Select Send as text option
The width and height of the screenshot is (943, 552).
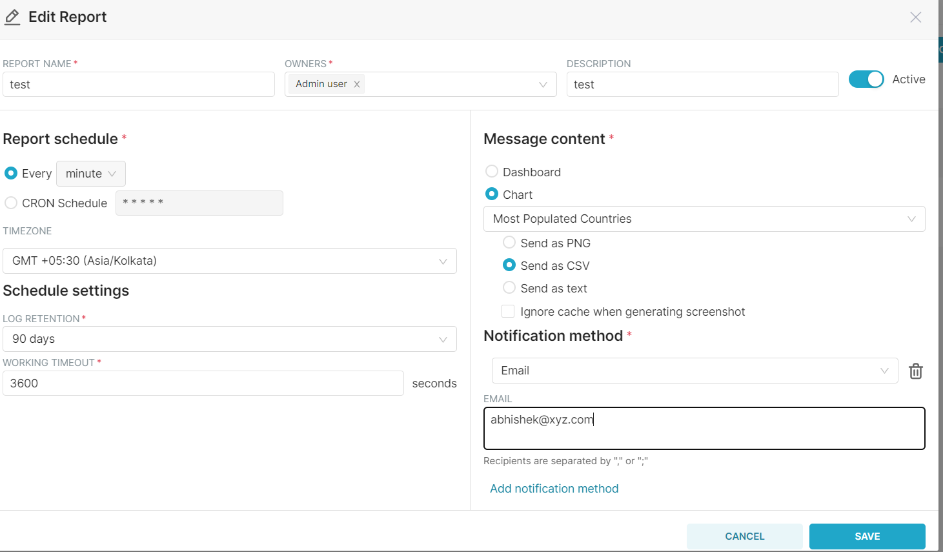[509, 288]
